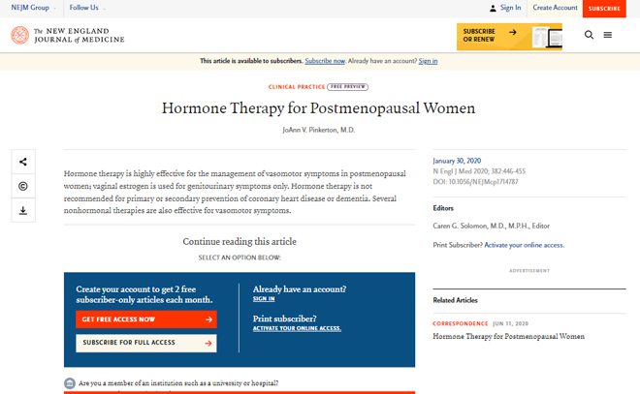Click the download icon in sidebar
This screenshot has height=394, width=640.
[x=23, y=210]
